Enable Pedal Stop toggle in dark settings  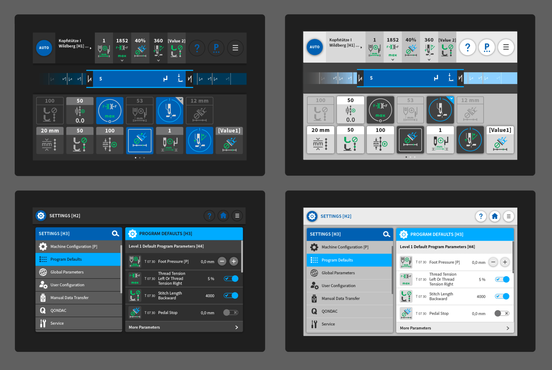pyautogui.click(x=231, y=313)
